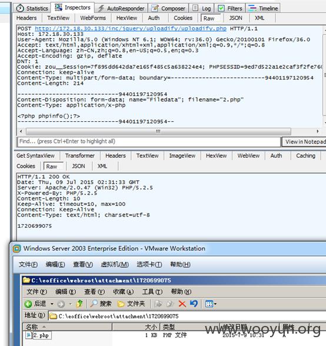Select the Caching response tab
Image resolution: width=326 pixels, height=346 pixels.
tap(305, 156)
